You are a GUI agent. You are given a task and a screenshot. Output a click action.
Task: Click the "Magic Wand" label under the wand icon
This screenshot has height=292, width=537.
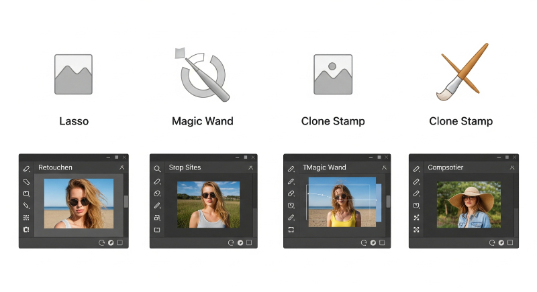[x=203, y=121]
